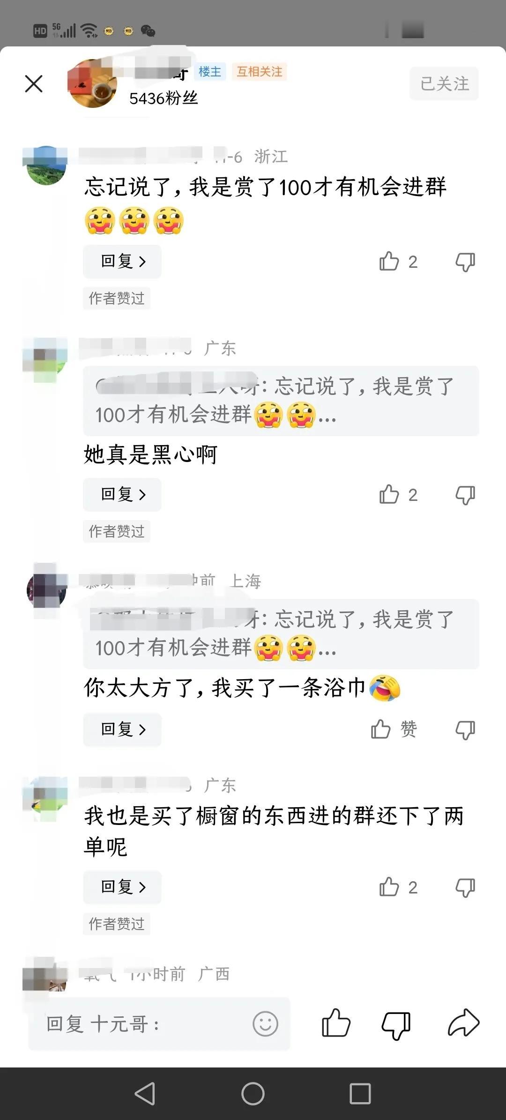Focus the '回复 十元哥' input field
The height and width of the screenshot is (1120, 506).
pyautogui.click(x=159, y=1024)
